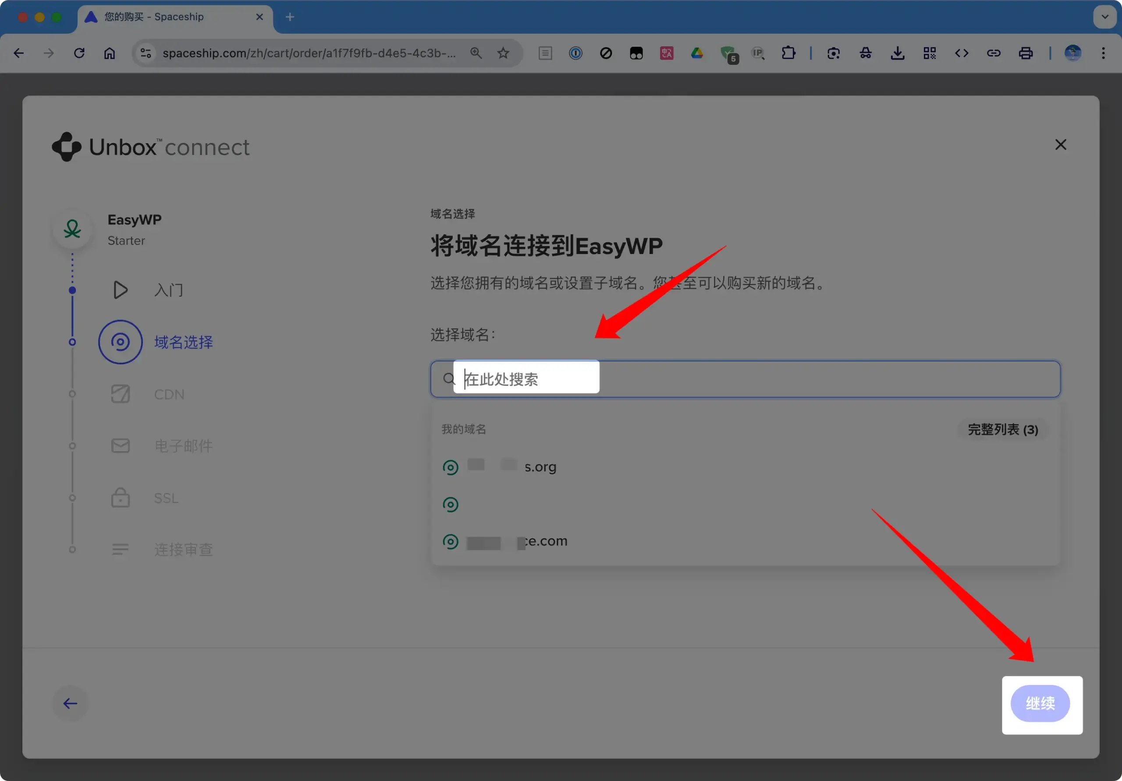The height and width of the screenshot is (781, 1122).
Task: Open the 1Password extension icon
Action: point(575,53)
